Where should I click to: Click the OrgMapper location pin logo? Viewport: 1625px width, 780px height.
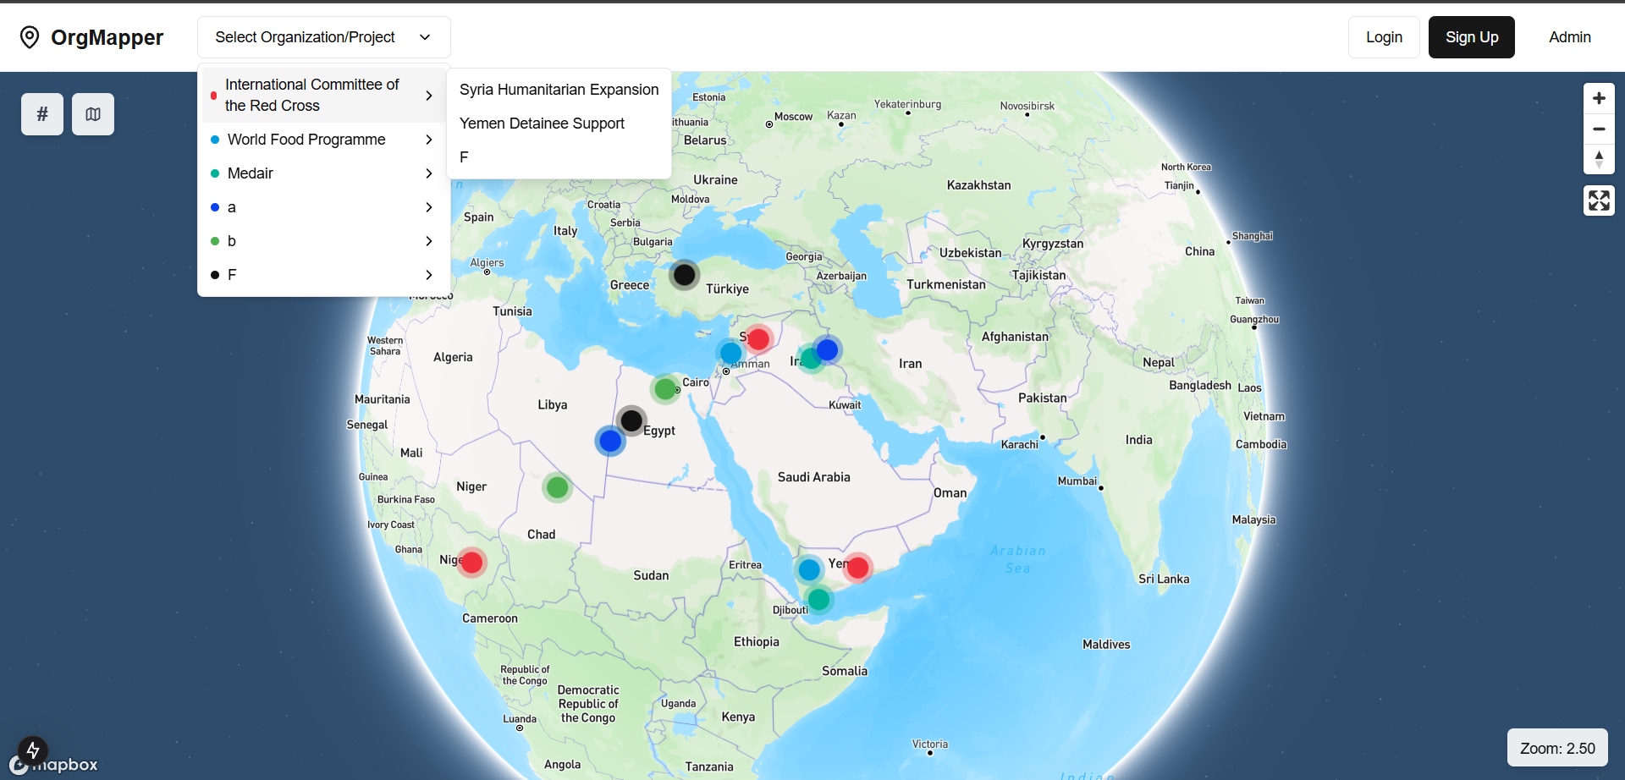tap(29, 36)
